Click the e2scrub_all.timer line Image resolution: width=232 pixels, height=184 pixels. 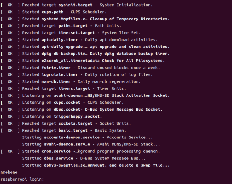coord(83,61)
